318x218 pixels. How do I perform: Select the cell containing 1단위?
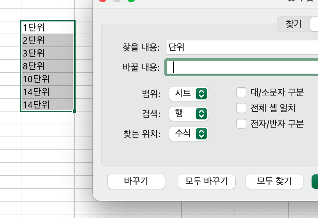(48, 28)
